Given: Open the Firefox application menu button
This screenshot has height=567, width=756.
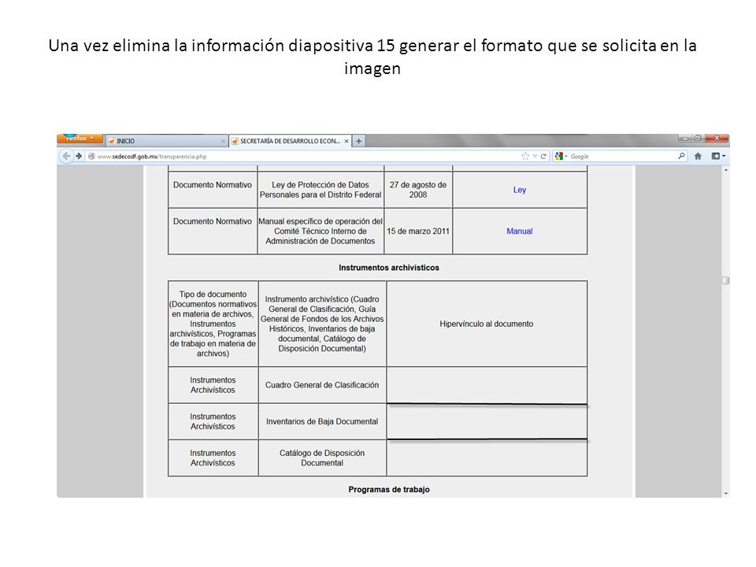Looking at the screenshot, I should pyautogui.click(x=80, y=139).
